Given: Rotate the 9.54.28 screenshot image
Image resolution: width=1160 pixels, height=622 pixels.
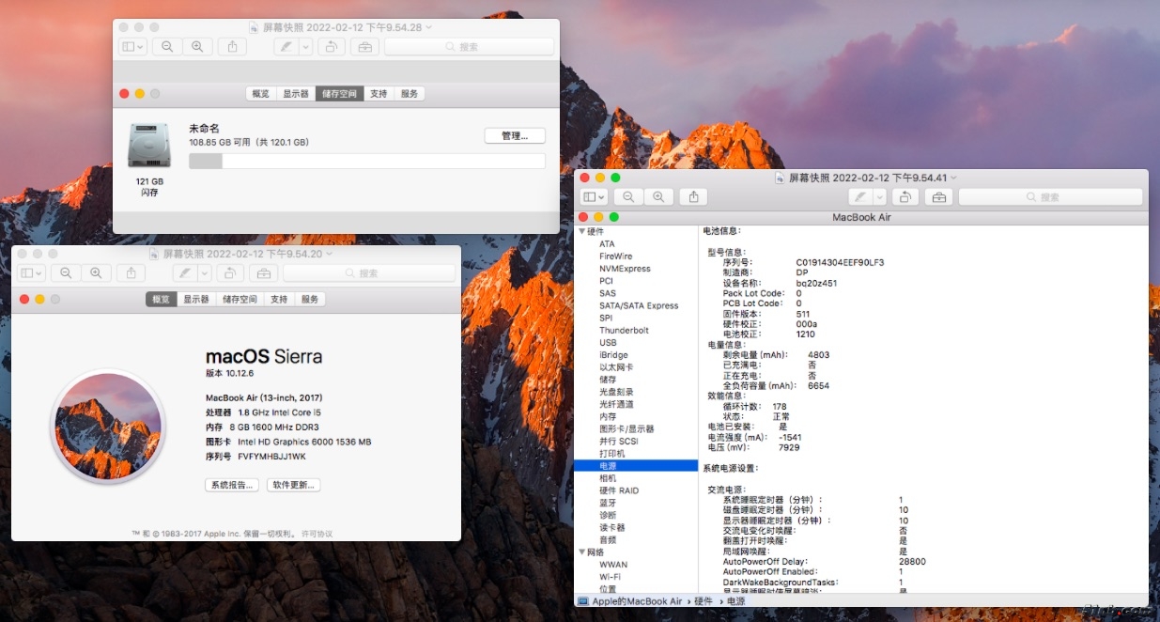Looking at the screenshot, I should pos(331,46).
